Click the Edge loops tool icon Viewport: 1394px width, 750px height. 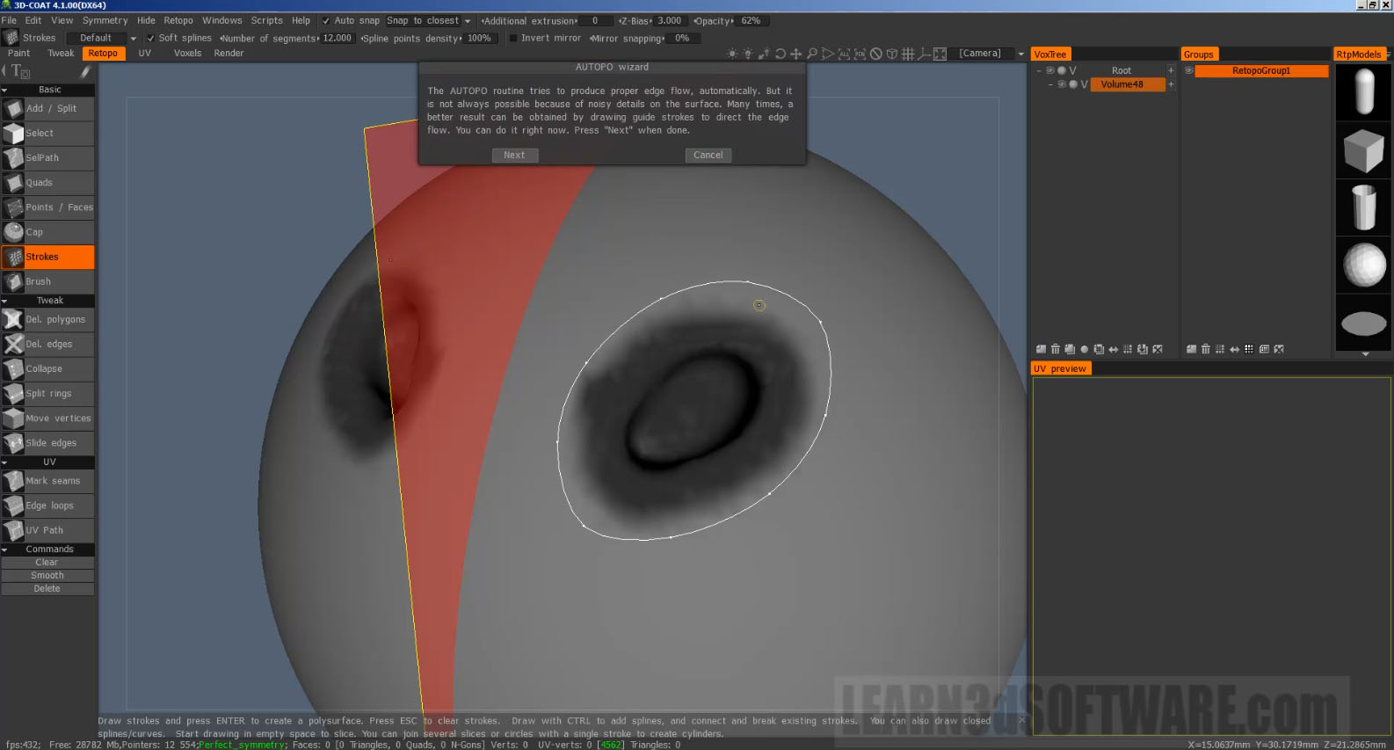coord(13,506)
